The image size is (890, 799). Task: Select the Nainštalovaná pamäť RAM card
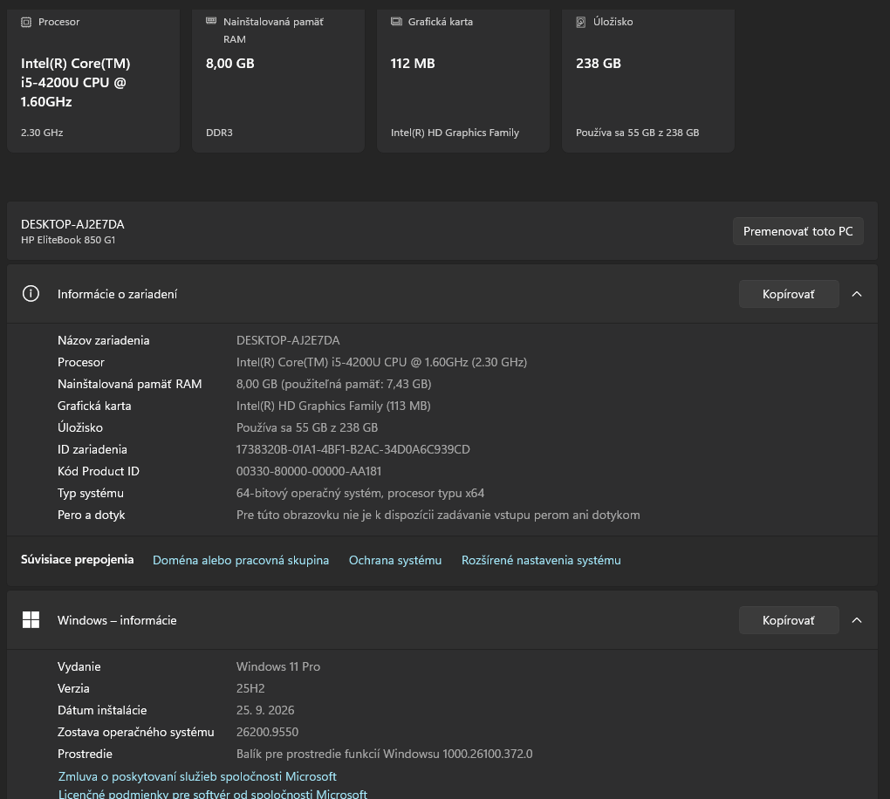[278, 80]
